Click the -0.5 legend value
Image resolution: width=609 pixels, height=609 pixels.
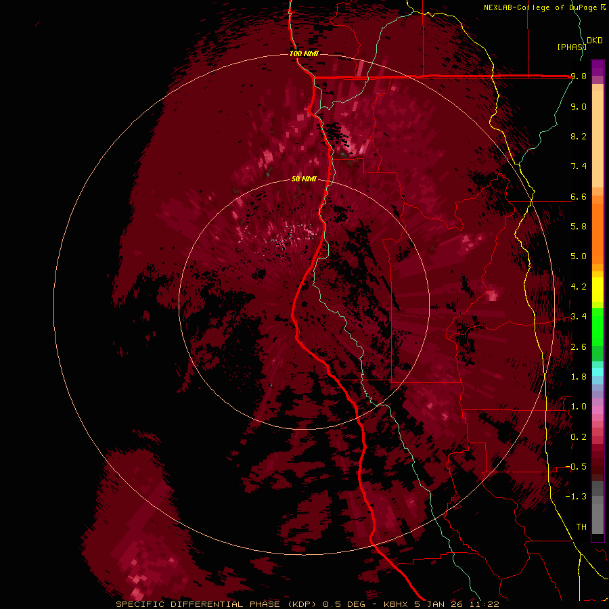pyautogui.click(x=576, y=467)
